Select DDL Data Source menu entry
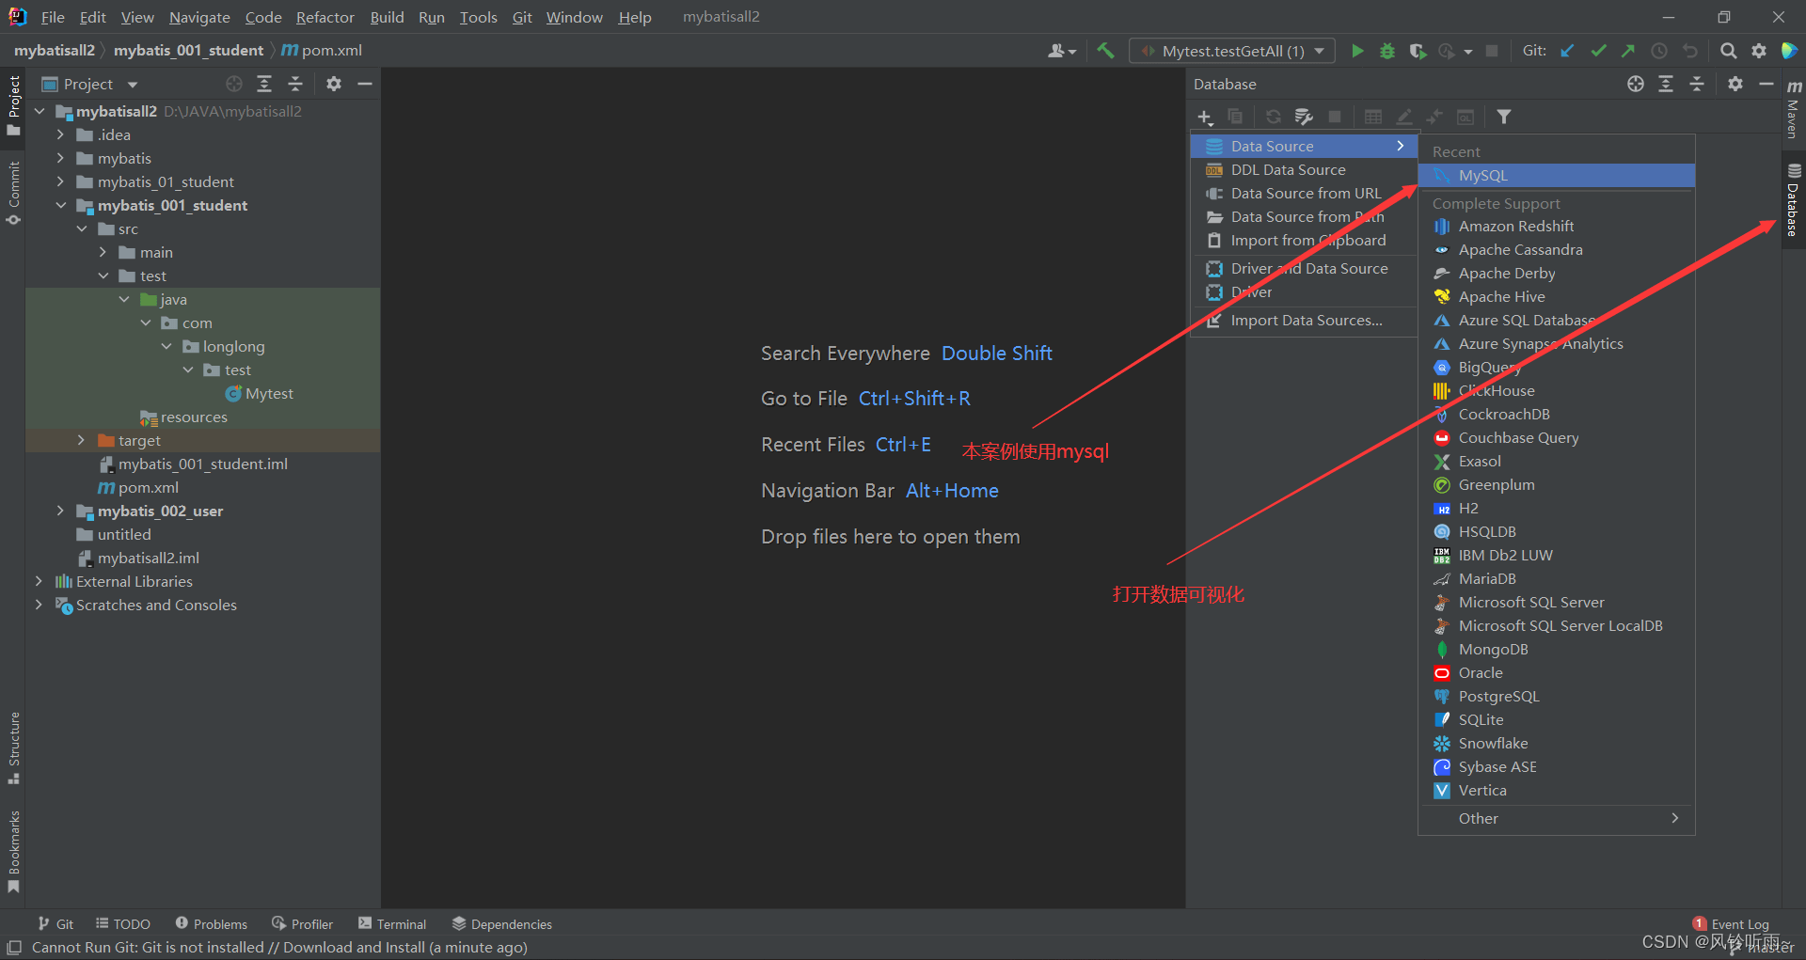This screenshot has height=960, width=1806. point(1304,169)
